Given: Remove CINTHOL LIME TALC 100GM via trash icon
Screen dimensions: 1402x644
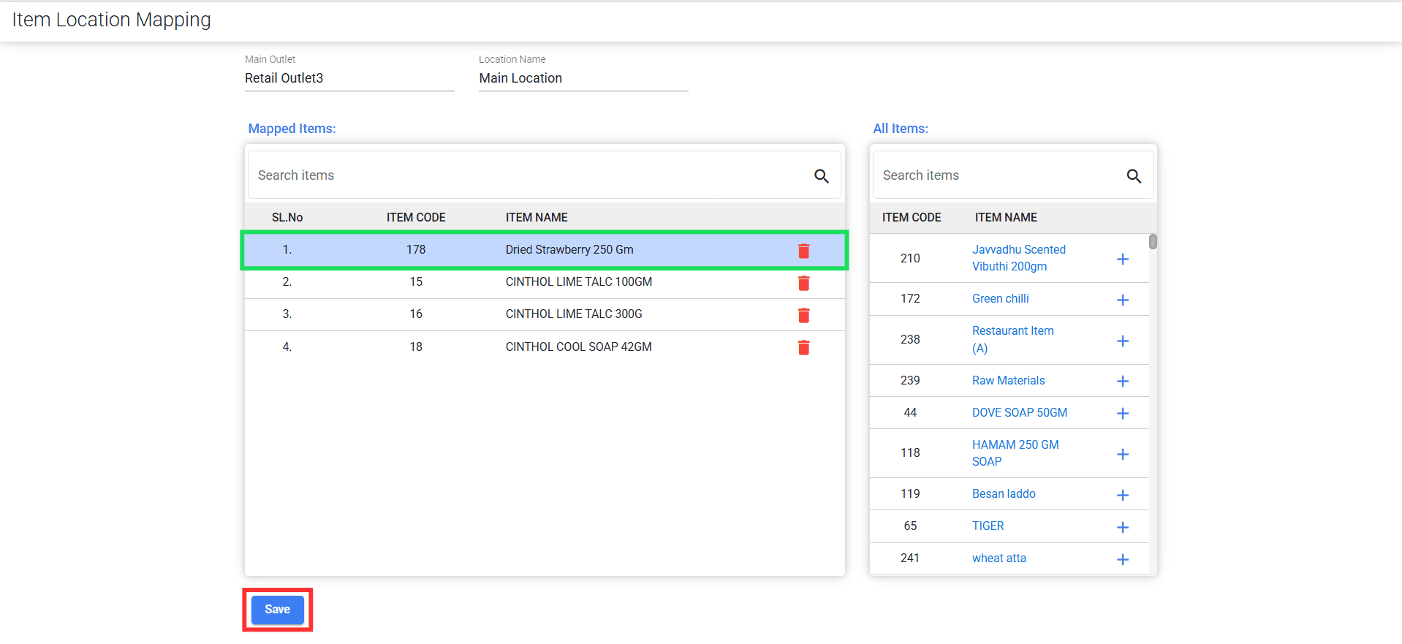Looking at the screenshot, I should tap(803, 283).
